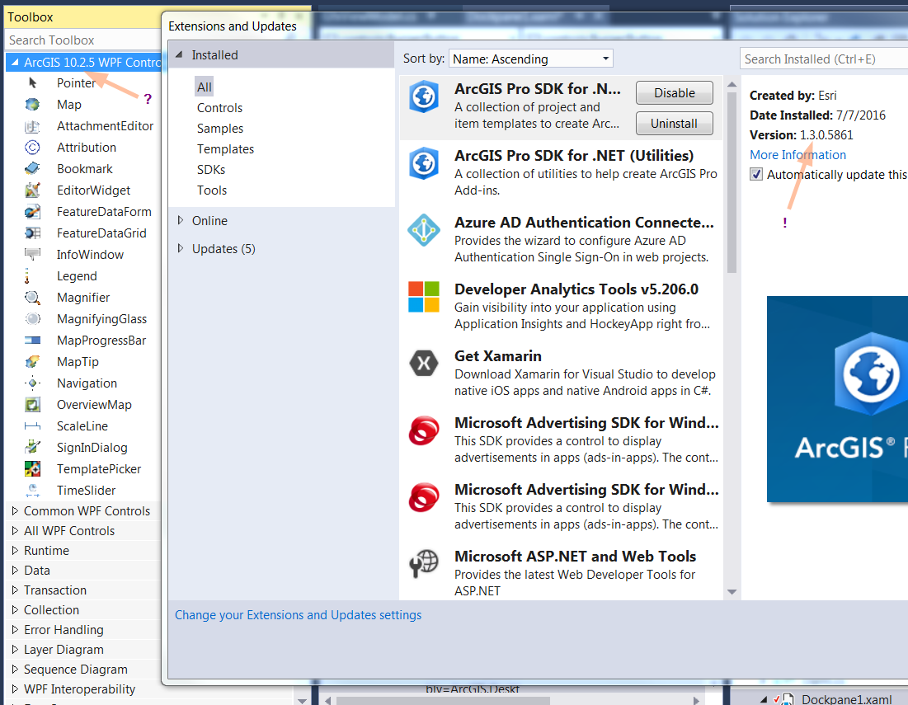The width and height of the screenshot is (908, 705).
Task: Collapse the Installed category
Action: pyautogui.click(x=180, y=54)
